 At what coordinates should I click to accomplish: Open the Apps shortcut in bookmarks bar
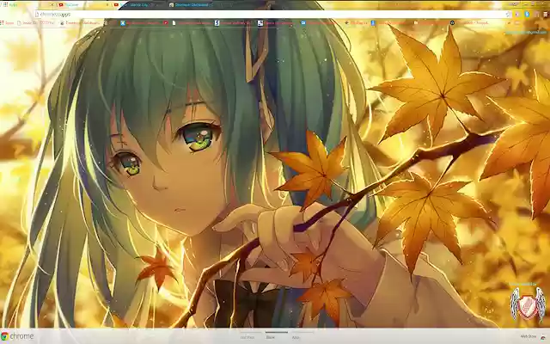[7, 23]
